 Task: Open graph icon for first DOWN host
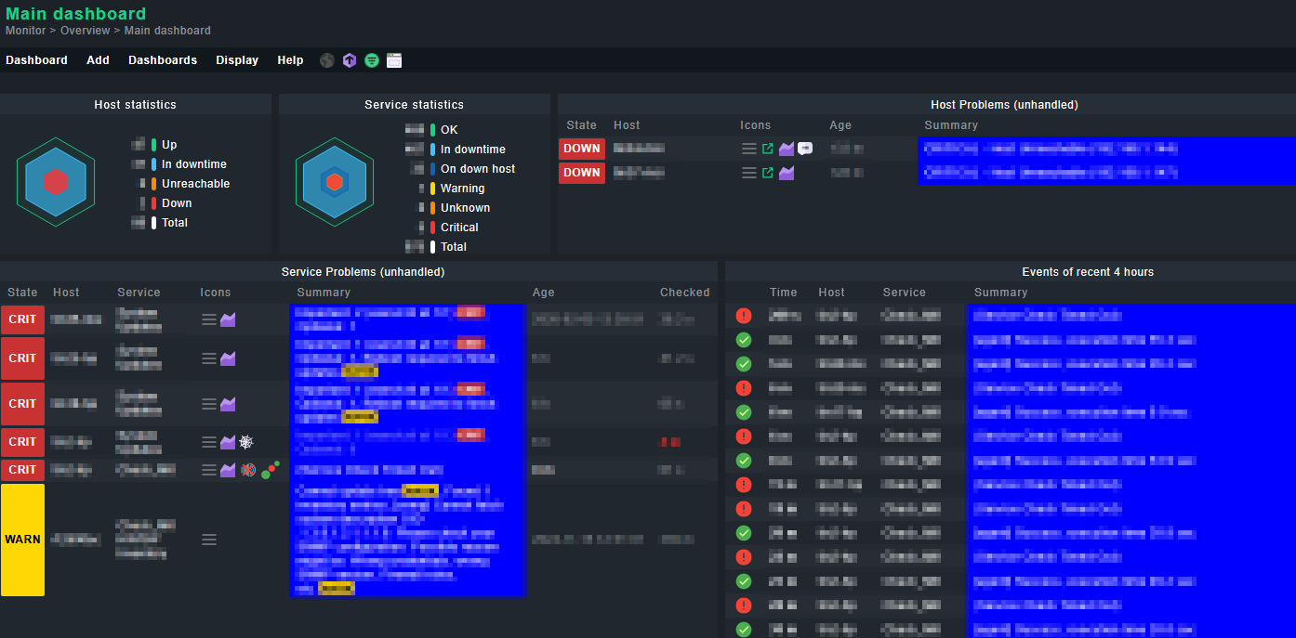click(787, 149)
